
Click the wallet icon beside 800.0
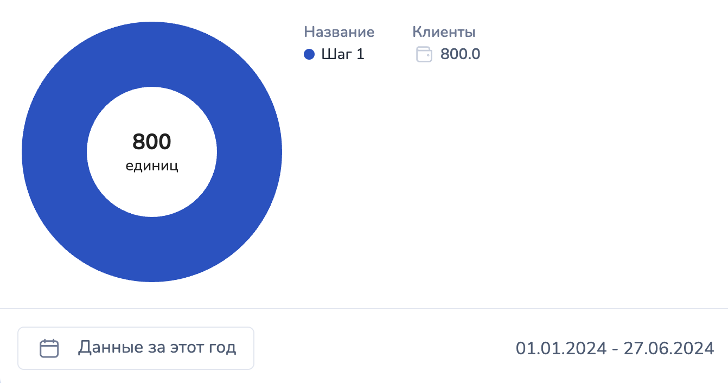tap(424, 54)
